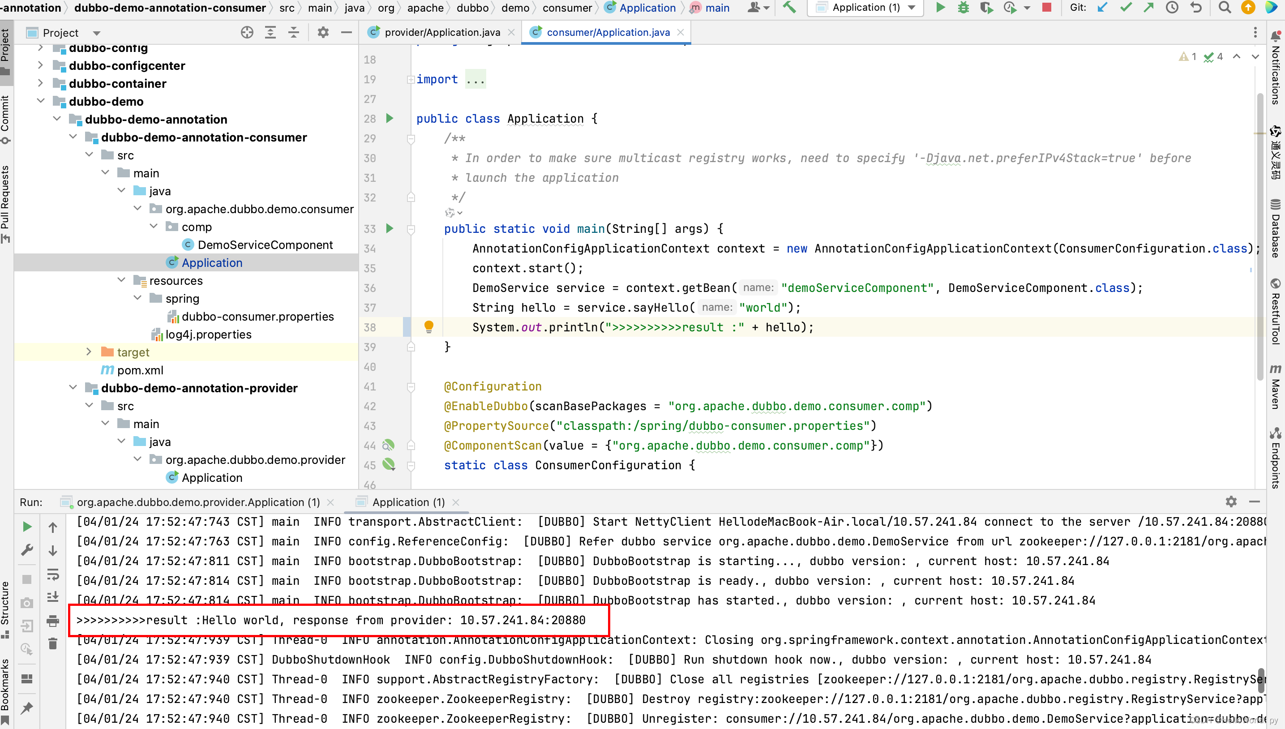Click the Debug bug icon in toolbar
The height and width of the screenshot is (729, 1285).
coord(963,8)
